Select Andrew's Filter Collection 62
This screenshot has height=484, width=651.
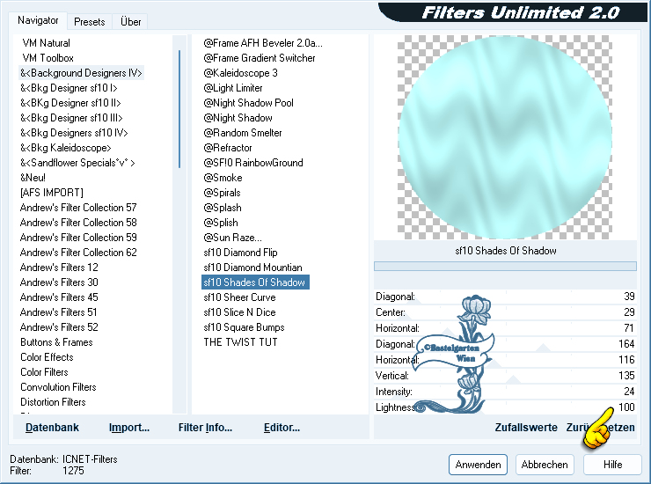pyautogui.click(x=78, y=253)
